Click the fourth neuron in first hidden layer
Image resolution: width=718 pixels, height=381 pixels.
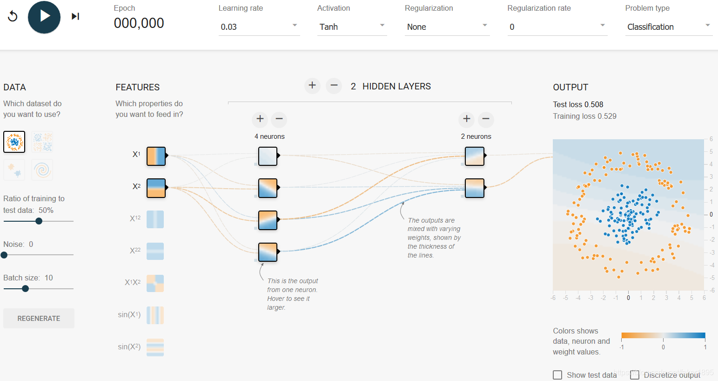[x=268, y=252]
